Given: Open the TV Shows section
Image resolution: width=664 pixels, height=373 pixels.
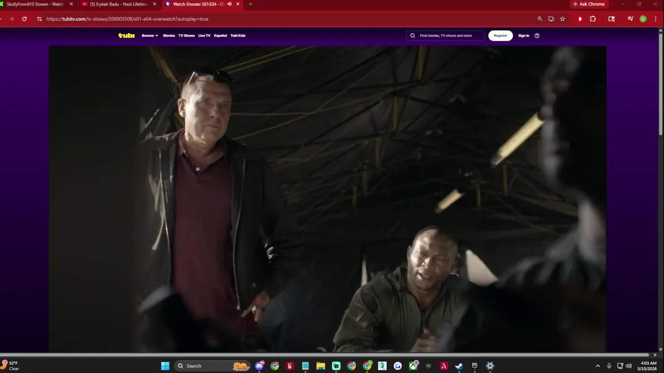Looking at the screenshot, I should coord(186,36).
